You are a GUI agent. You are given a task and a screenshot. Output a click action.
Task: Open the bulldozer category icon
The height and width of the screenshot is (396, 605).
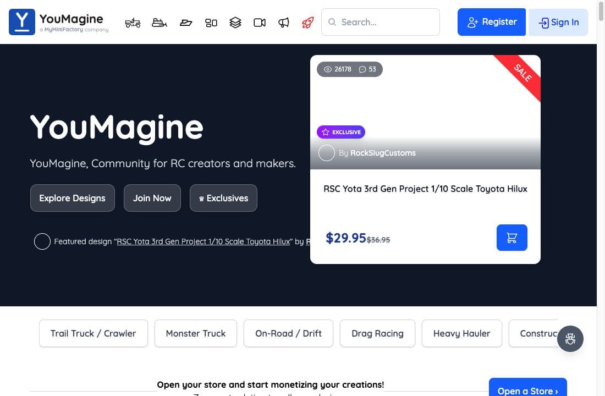(159, 23)
